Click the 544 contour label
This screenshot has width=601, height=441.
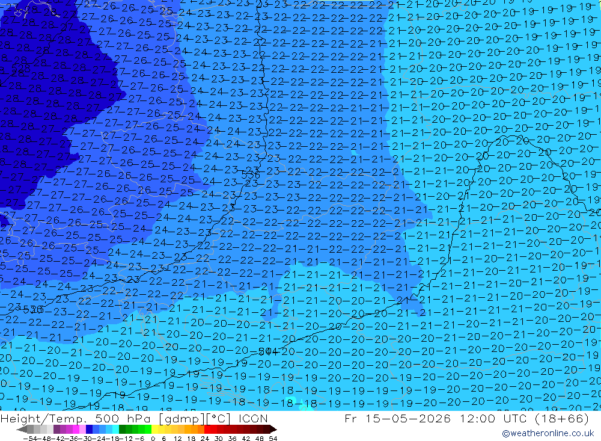(267, 351)
